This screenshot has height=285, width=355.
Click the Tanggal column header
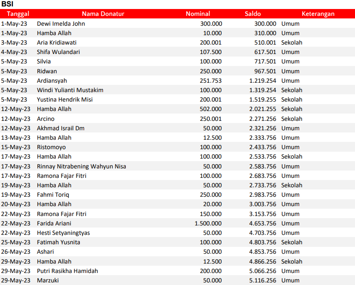[x=18, y=14]
